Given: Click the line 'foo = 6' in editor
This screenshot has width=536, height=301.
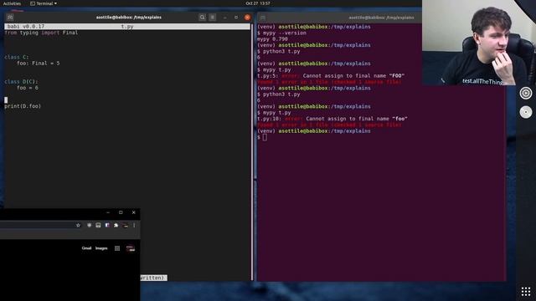Looking at the screenshot, I should (28, 88).
